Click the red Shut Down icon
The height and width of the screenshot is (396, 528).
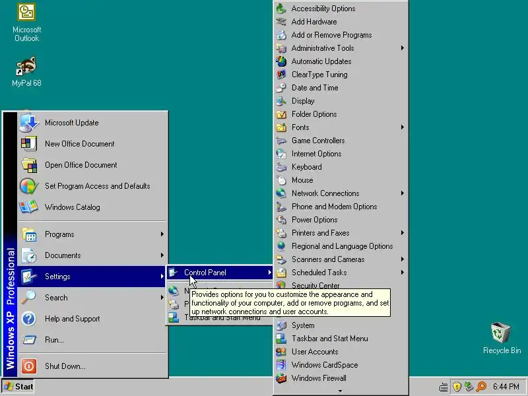[x=28, y=366]
